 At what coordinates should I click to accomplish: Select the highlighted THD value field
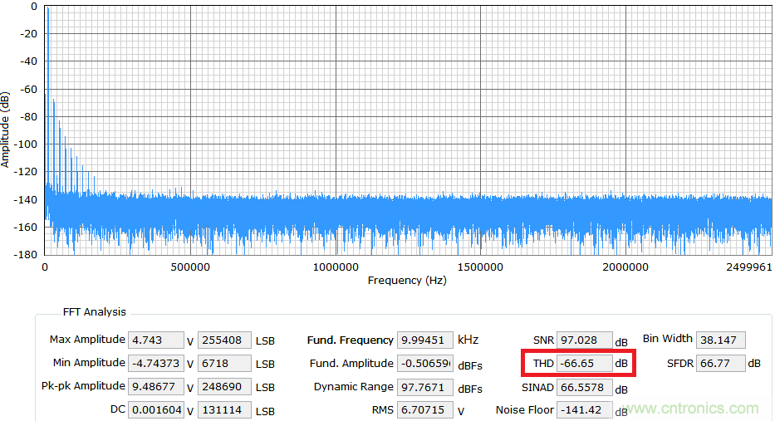point(584,364)
